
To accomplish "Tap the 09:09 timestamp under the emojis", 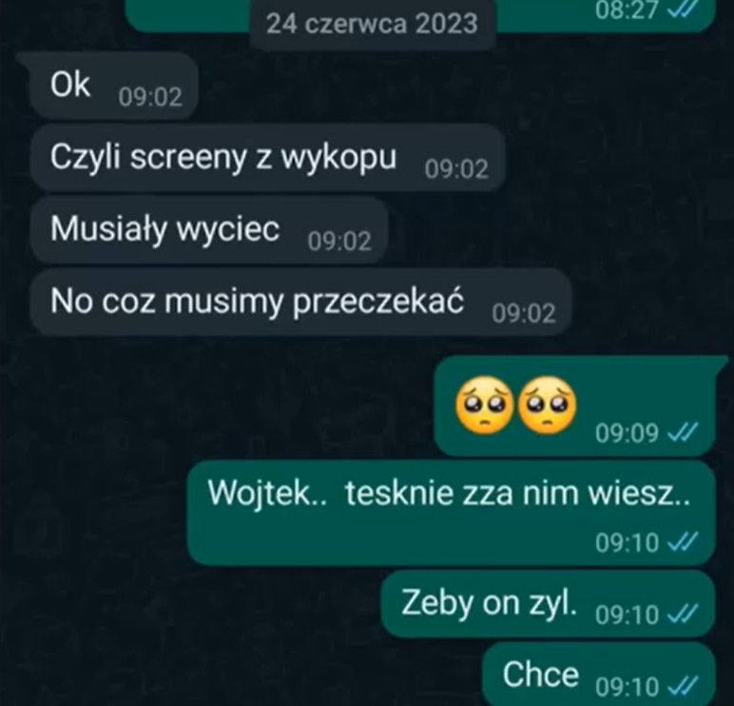I will click(627, 433).
